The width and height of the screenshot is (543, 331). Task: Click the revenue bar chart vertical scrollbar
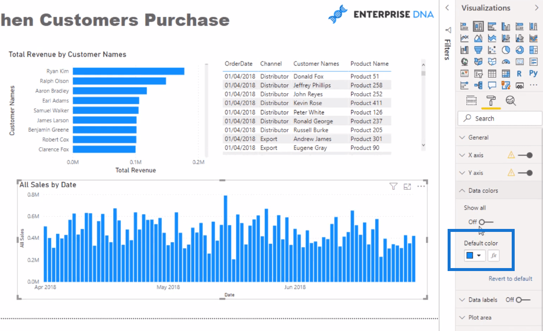206,110
